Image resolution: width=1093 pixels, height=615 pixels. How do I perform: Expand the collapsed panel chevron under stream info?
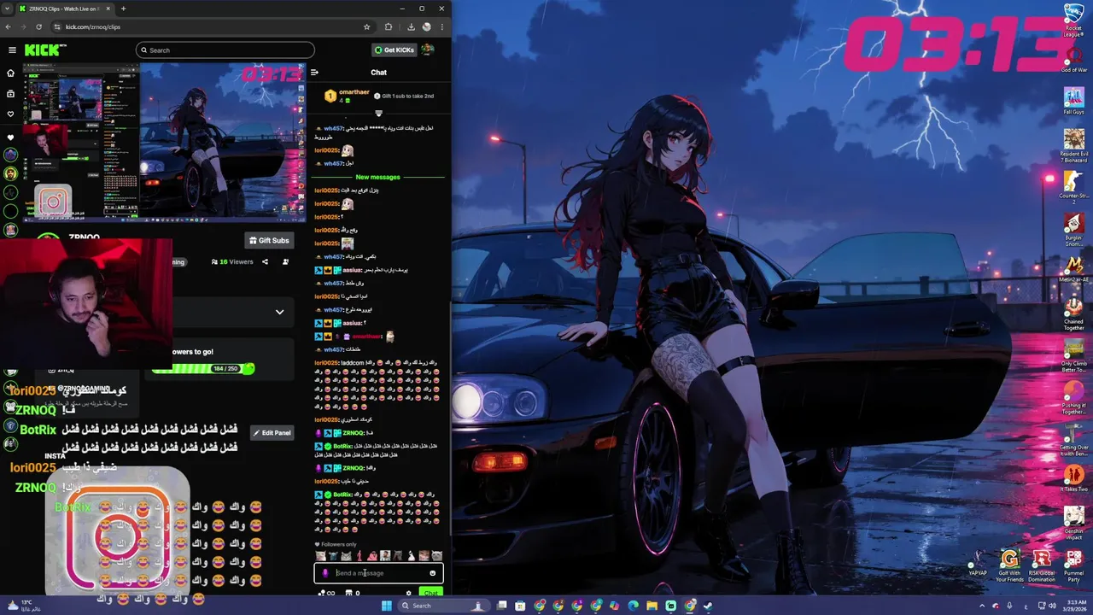[x=279, y=312]
